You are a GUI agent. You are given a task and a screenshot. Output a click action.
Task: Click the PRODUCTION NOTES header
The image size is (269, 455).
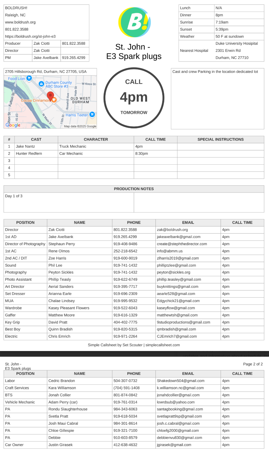click(x=134, y=189)
